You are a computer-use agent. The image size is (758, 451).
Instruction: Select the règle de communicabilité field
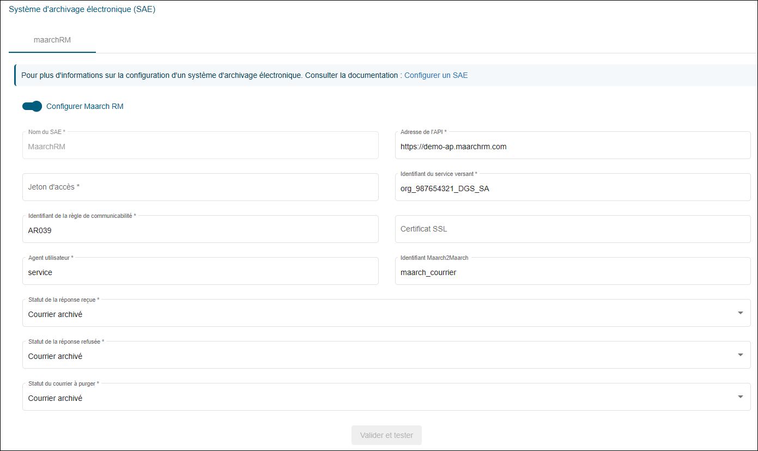coord(201,229)
